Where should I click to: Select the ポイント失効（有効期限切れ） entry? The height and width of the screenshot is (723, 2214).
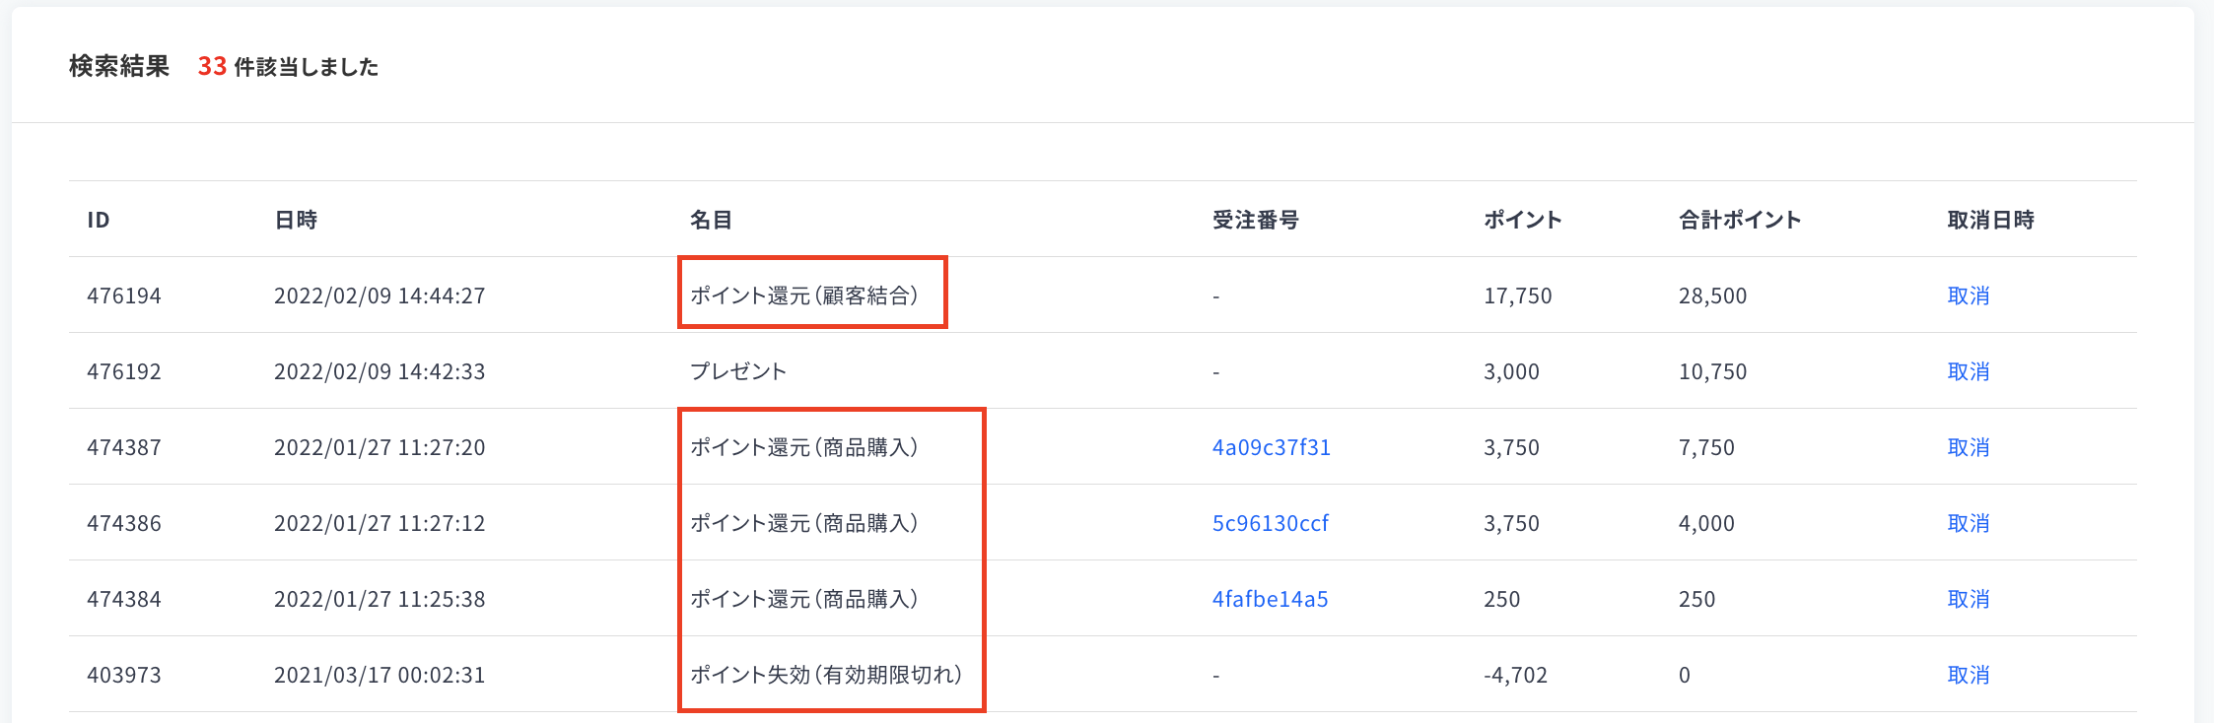(826, 675)
